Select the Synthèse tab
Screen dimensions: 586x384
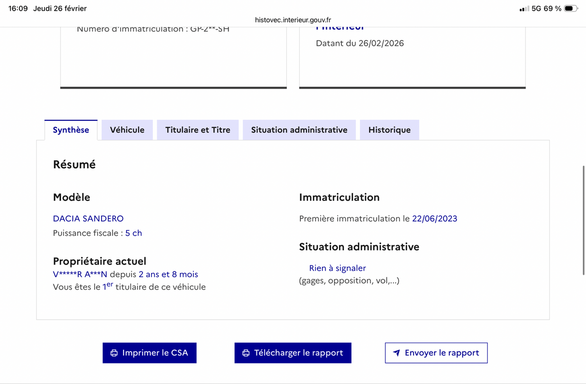pyautogui.click(x=71, y=130)
